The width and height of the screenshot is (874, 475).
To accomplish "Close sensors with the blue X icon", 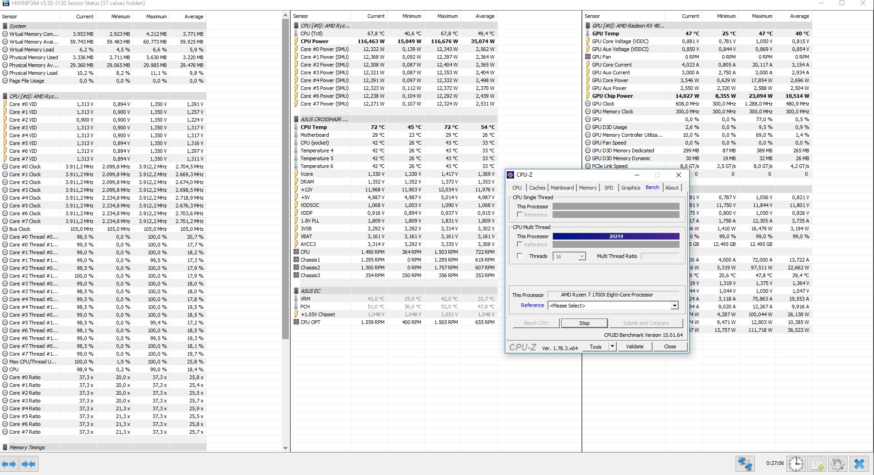I will [x=859, y=464].
